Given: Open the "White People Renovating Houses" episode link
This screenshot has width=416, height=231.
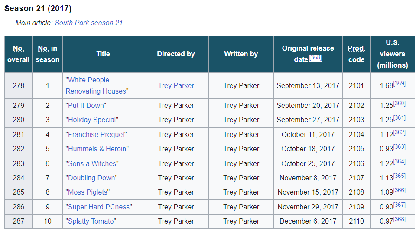Looking at the screenshot, I should (89, 80).
